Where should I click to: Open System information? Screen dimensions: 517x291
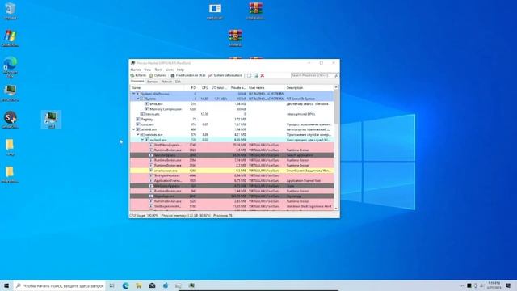tap(225, 75)
